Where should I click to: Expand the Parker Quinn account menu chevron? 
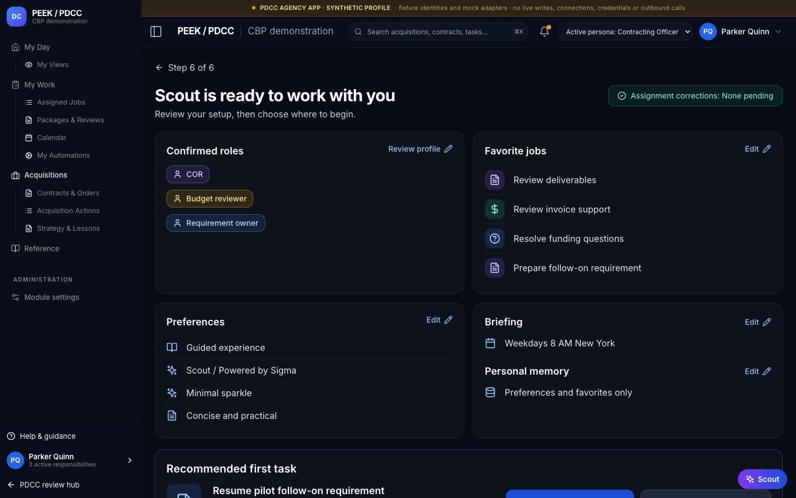[x=778, y=32]
